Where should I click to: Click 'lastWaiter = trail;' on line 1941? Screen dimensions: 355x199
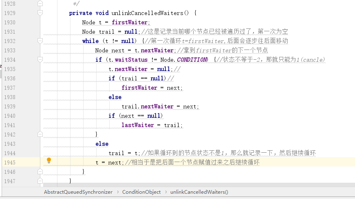point(152,125)
